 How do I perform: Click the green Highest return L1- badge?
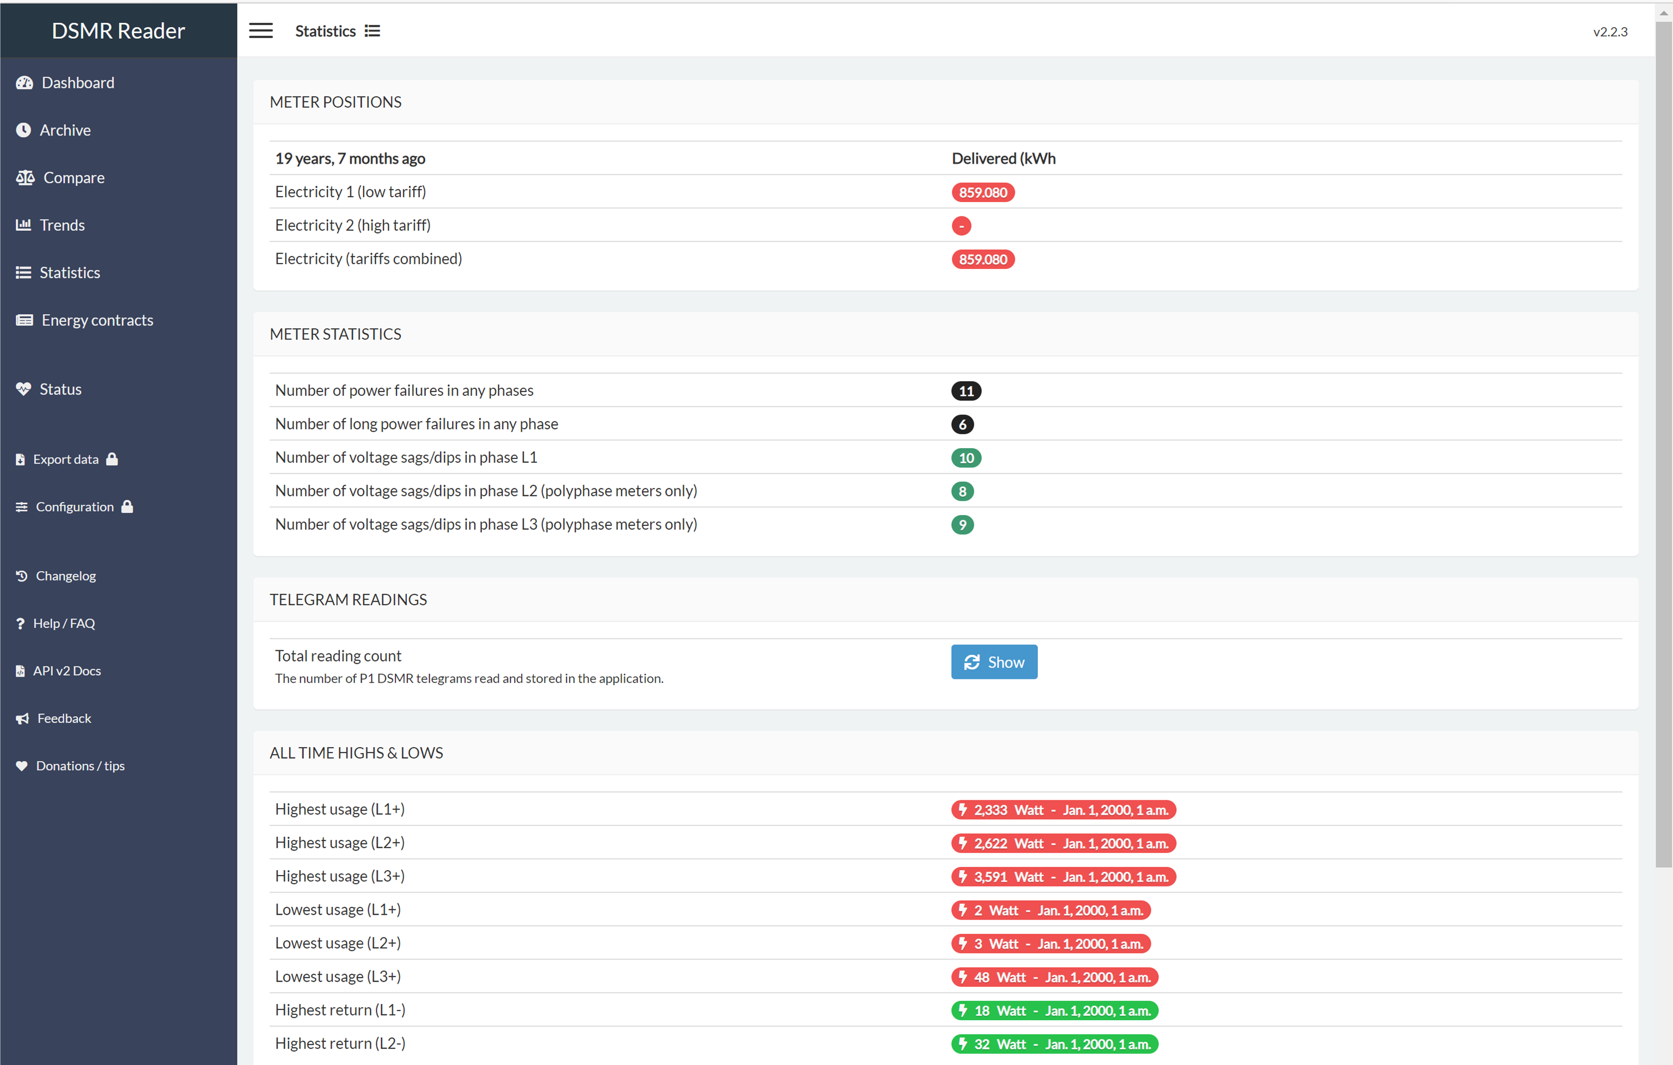(x=1053, y=1010)
